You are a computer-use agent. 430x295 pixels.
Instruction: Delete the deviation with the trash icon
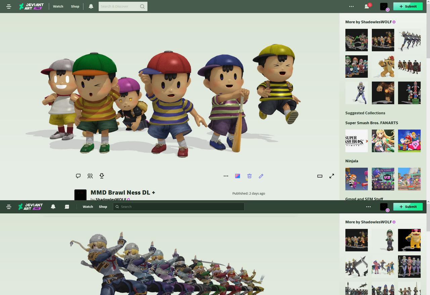[249, 176]
